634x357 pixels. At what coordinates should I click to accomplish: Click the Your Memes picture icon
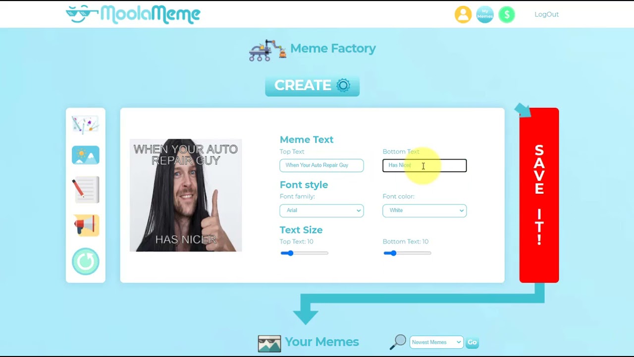pyautogui.click(x=269, y=344)
